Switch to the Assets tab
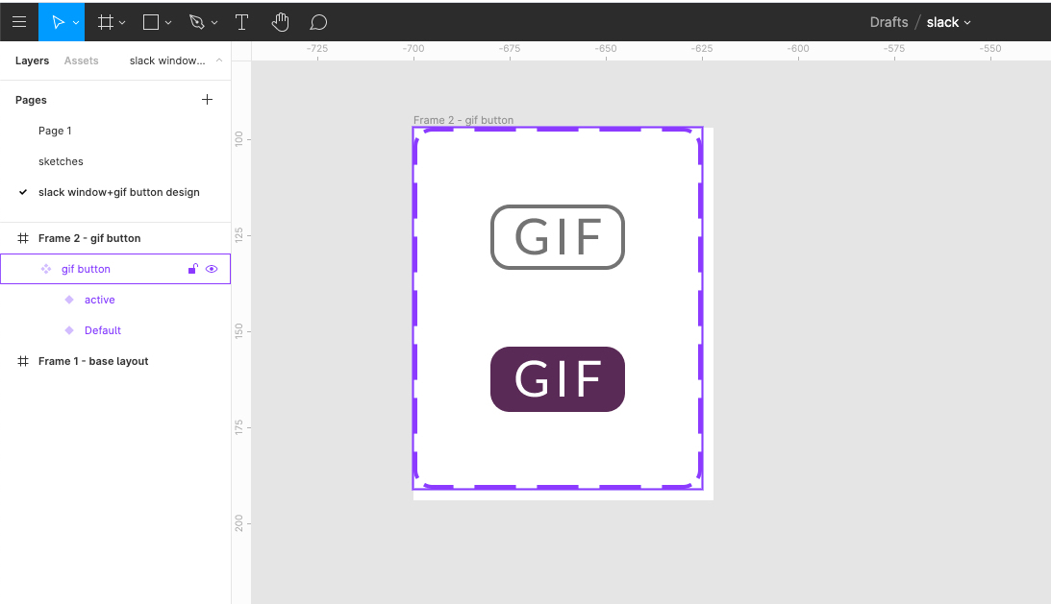 click(82, 60)
